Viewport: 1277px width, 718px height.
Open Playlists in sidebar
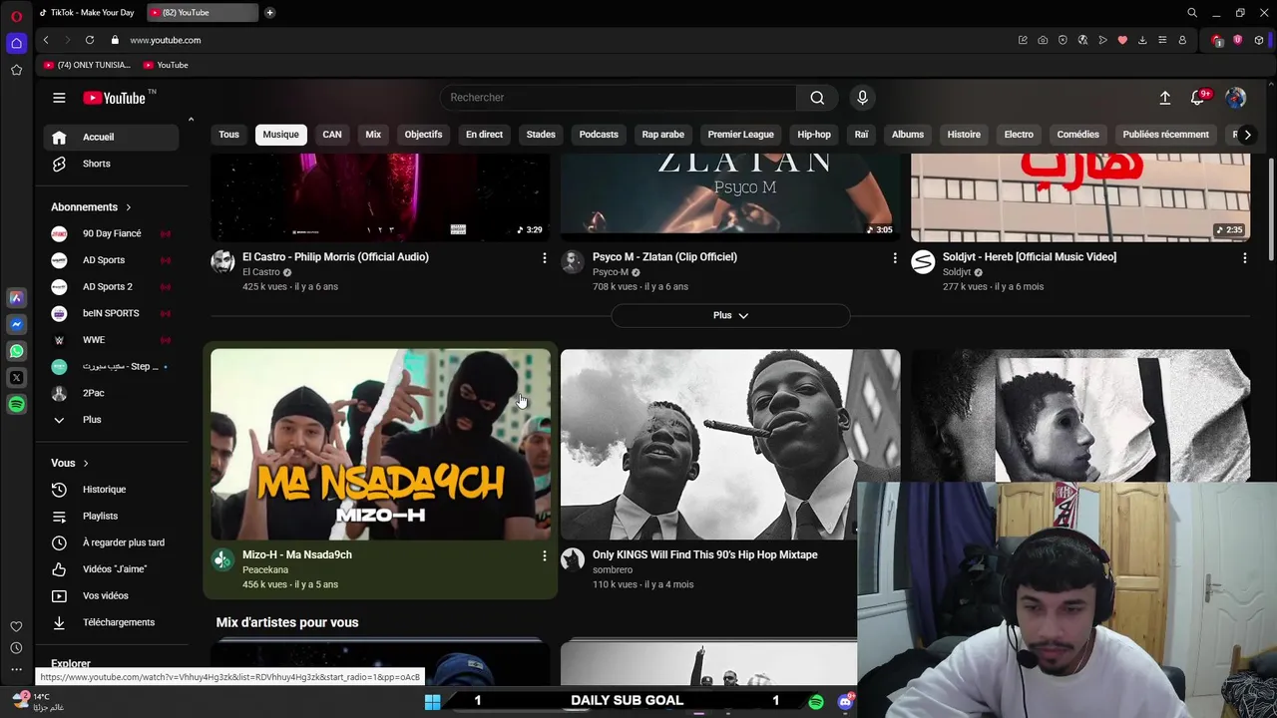click(x=112, y=517)
